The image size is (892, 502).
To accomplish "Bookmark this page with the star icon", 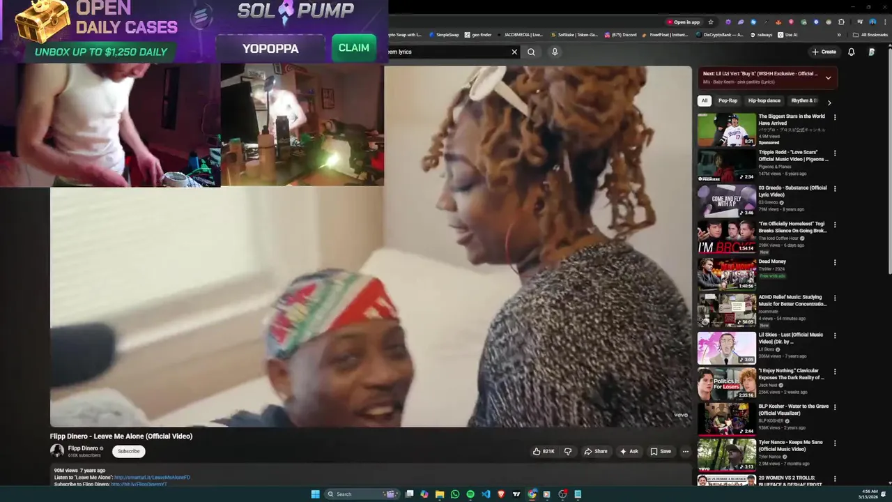I will [x=711, y=22].
